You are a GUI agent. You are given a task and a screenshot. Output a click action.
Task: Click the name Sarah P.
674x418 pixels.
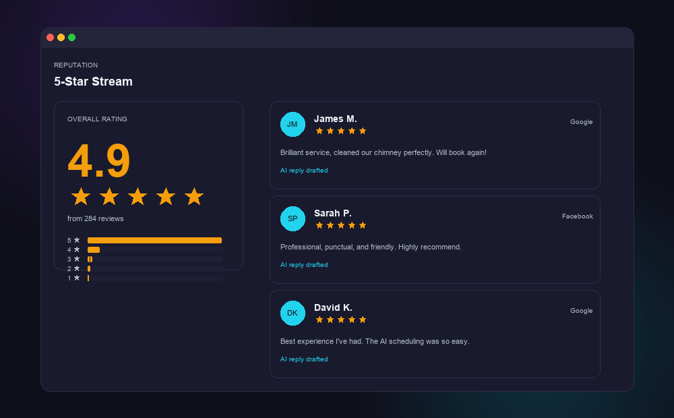pyautogui.click(x=333, y=213)
